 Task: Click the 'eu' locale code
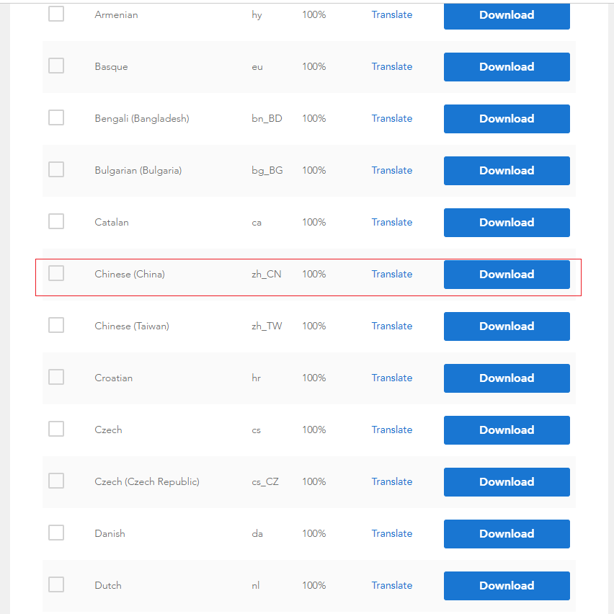[x=257, y=67]
